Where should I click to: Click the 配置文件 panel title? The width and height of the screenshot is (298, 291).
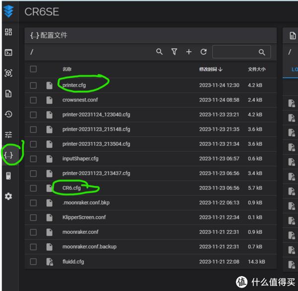[54, 35]
